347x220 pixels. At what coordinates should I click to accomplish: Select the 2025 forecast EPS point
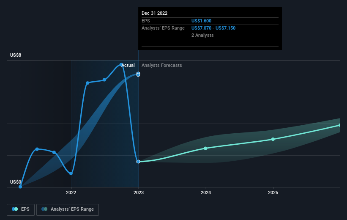click(273, 139)
